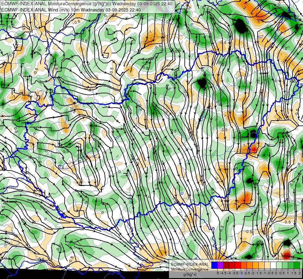Click the '-3' legend tick label
Viewport: 303px width, 279px height.
(241, 273)
